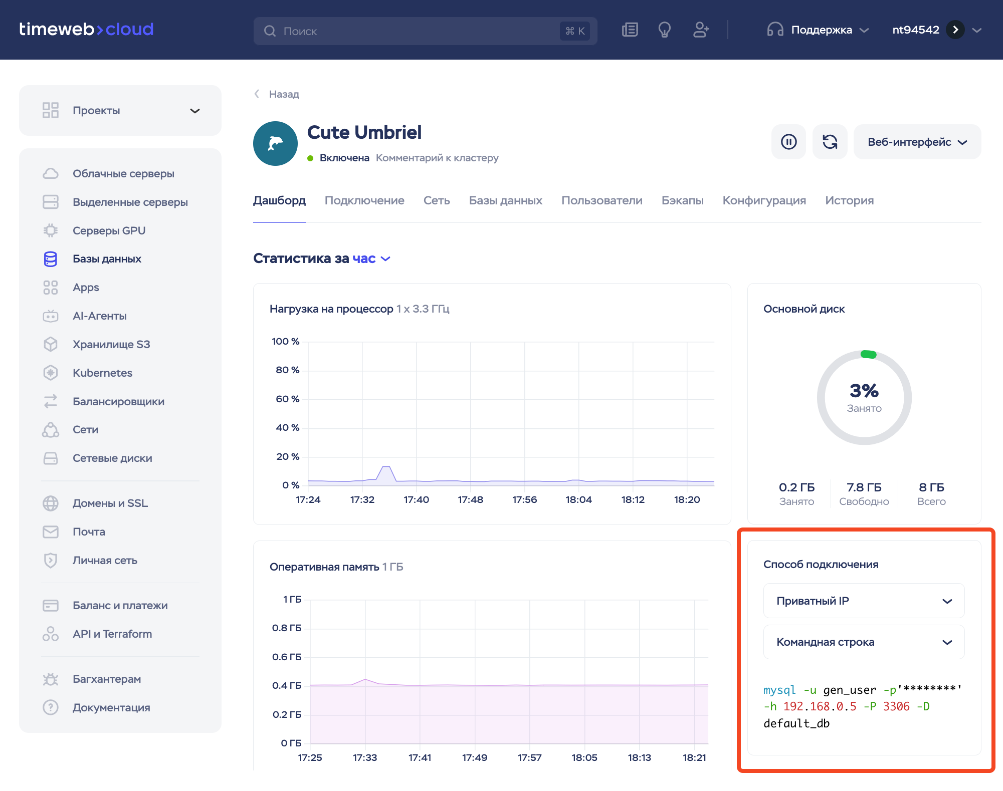Click the restart cluster refresh icon
Viewport: 1003px width, 791px height.
click(x=830, y=142)
